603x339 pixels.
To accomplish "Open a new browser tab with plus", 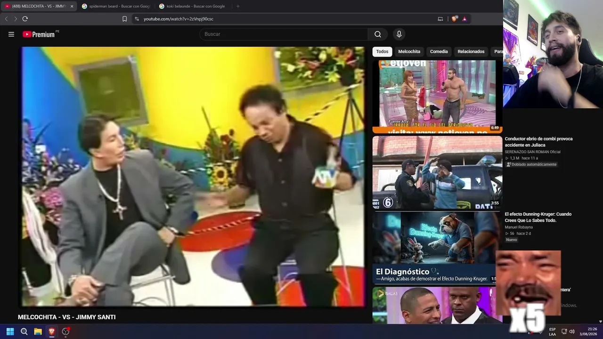I will point(238,6).
